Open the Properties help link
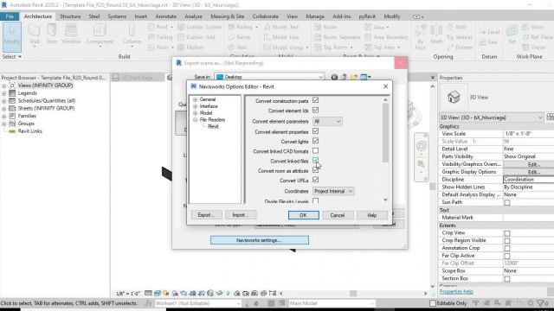 (x=456, y=292)
